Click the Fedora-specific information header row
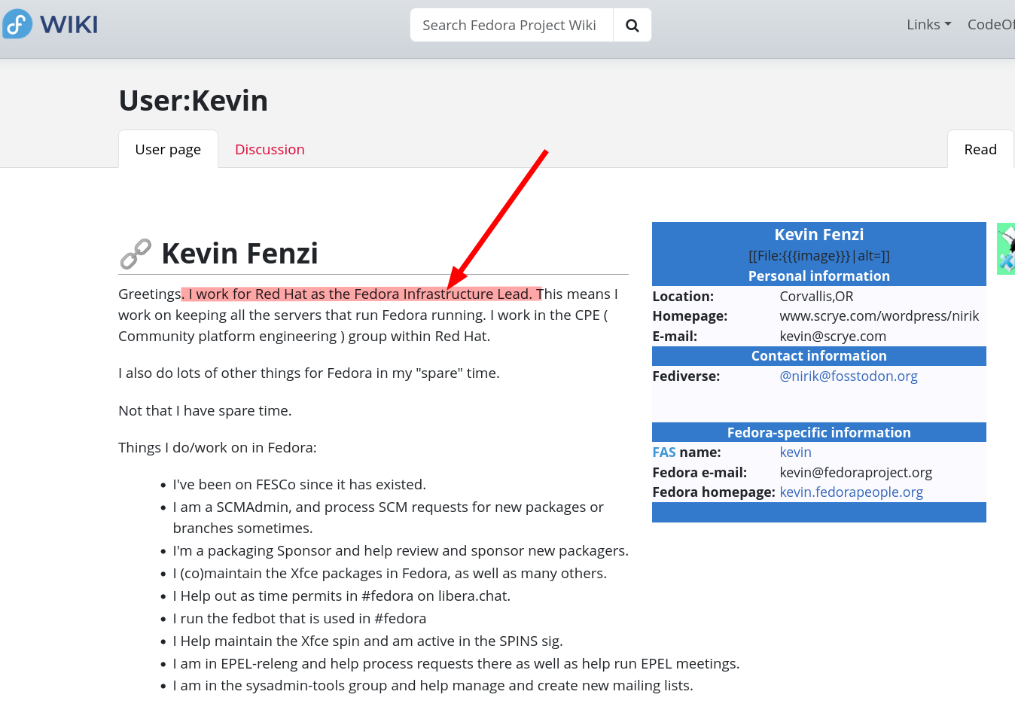 819,433
